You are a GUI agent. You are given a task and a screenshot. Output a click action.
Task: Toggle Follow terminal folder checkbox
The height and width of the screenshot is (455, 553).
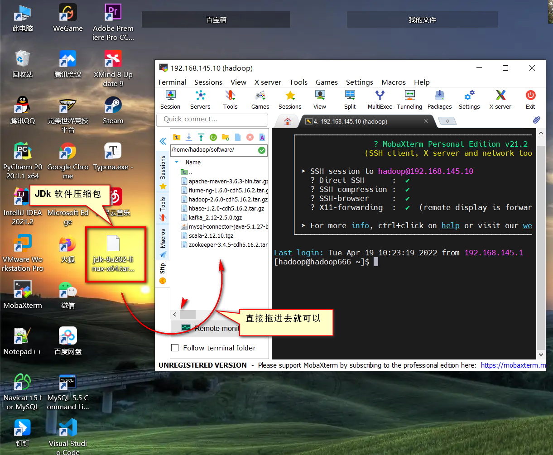point(175,348)
